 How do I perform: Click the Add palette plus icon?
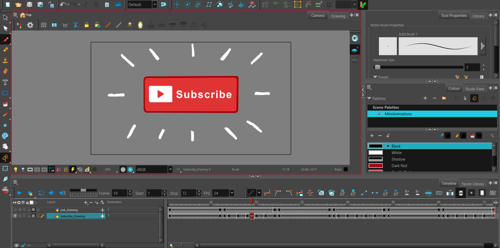click(x=425, y=98)
